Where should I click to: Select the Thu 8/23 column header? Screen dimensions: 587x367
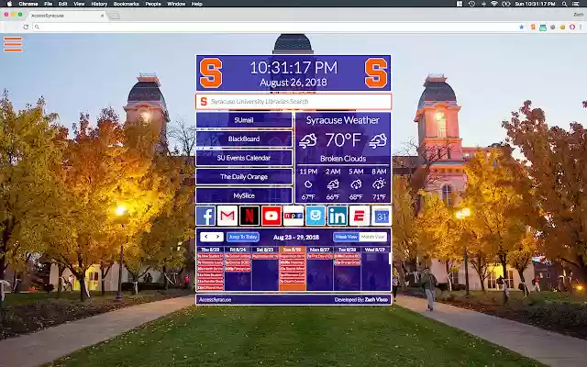click(210, 250)
